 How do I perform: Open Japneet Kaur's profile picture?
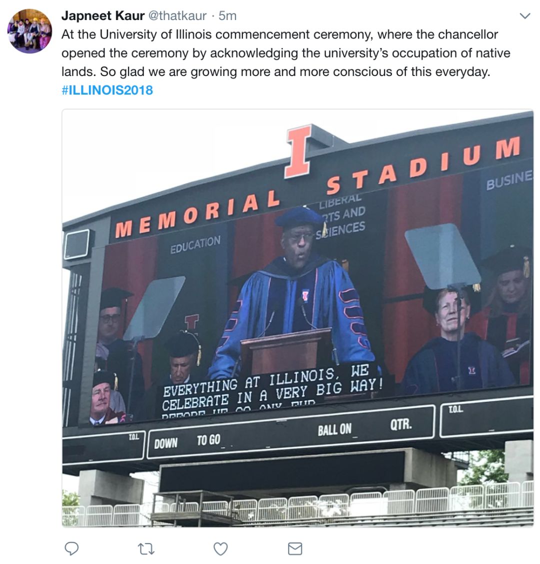(30, 31)
